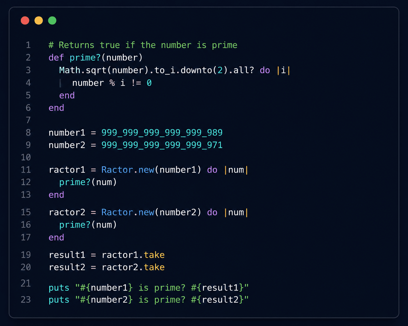
Task: Click 'take' on the result2 line
Action: [x=154, y=267]
